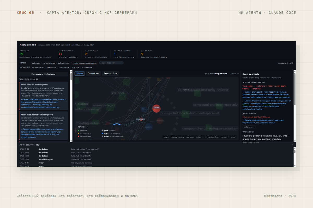The image size is (313, 208).
Task: Click the 'Простаивают' stat value 8
Action: (x=86, y=54)
